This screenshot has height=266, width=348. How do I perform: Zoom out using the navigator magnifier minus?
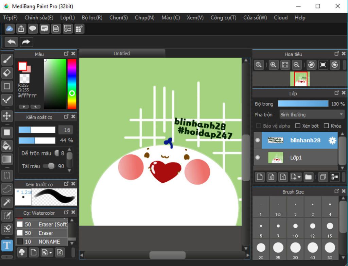tap(296, 65)
